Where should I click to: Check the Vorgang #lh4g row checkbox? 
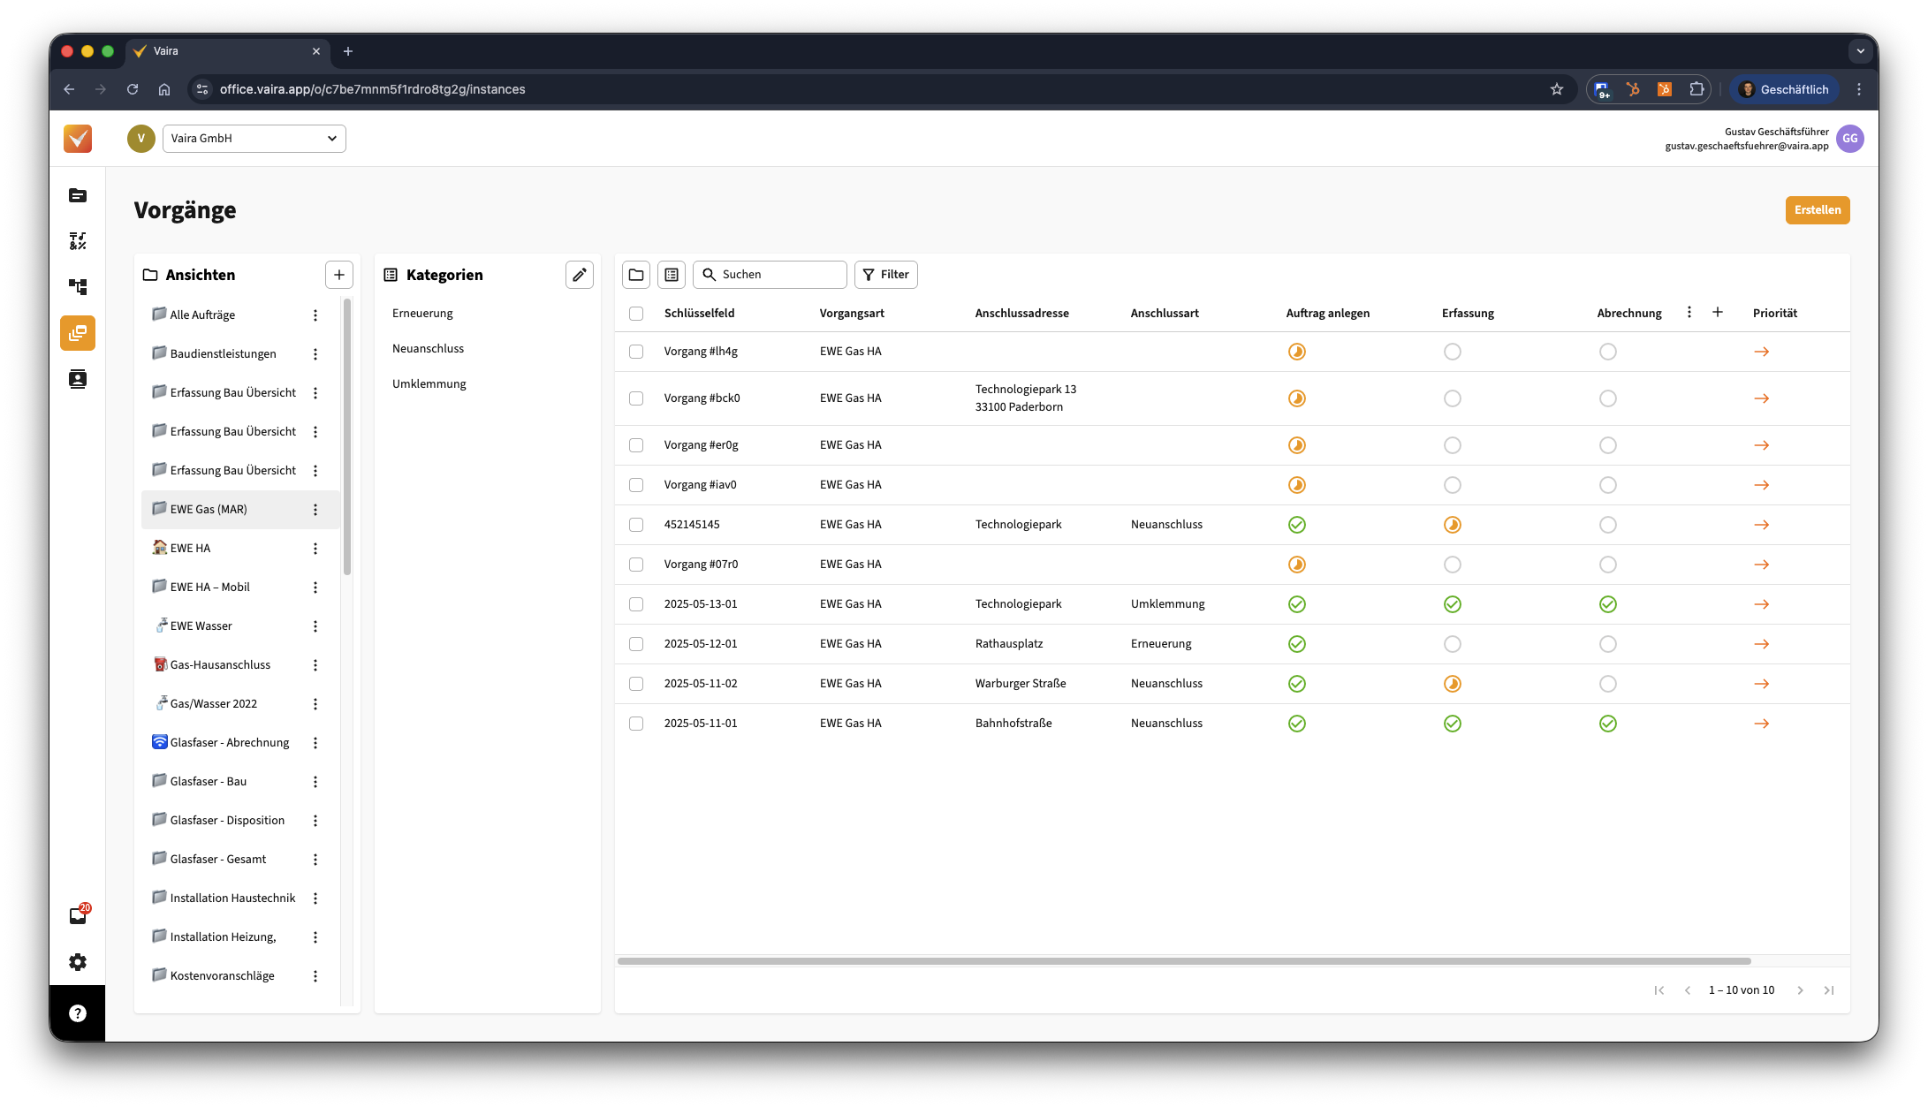pyautogui.click(x=636, y=352)
